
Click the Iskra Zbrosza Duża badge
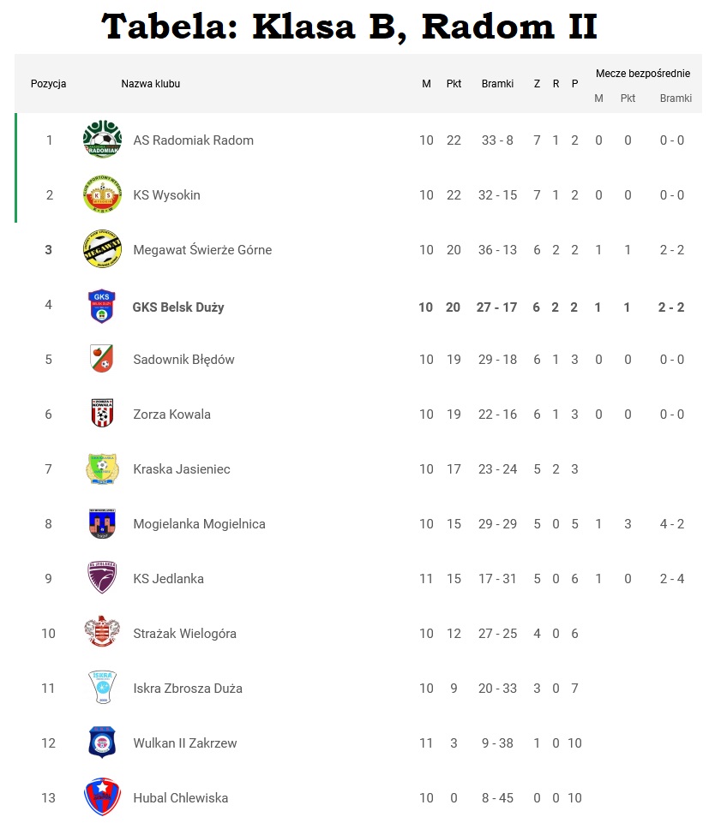(x=102, y=688)
